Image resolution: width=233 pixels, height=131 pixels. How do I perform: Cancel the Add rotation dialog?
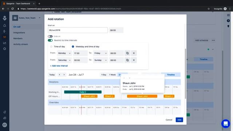click(x=169, y=120)
